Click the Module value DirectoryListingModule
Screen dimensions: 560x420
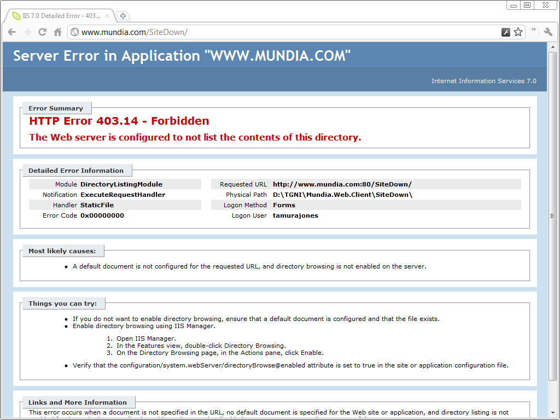[121, 184]
